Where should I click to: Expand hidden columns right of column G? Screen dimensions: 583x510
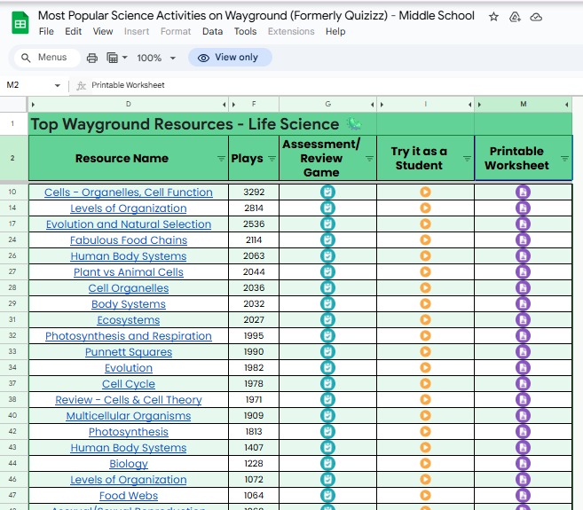click(x=372, y=105)
